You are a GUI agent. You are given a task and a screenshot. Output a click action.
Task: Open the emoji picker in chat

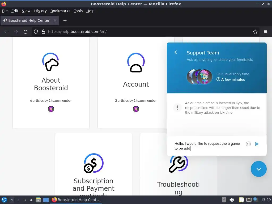[248, 144]
